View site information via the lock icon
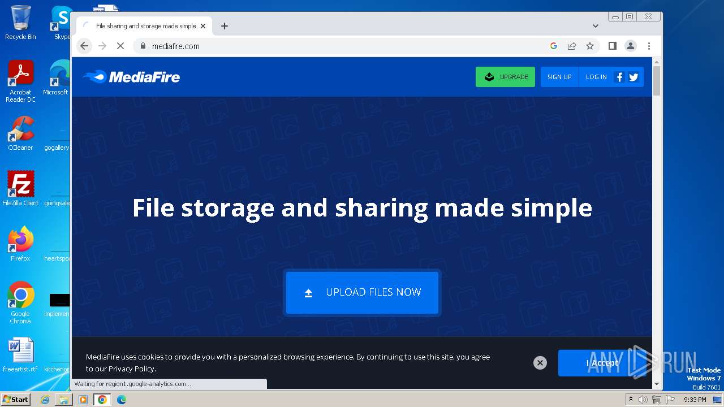The width and height of the screenshot is (724, 407). click(x=143, y=46)
